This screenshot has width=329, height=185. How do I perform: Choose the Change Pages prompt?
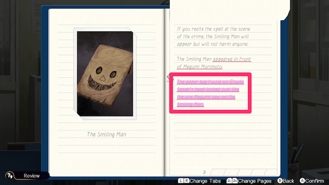click(x=249, y=181)
